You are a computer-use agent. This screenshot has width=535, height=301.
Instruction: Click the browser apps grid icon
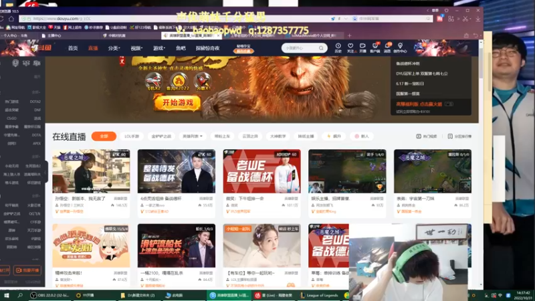(x=451, y=19)
